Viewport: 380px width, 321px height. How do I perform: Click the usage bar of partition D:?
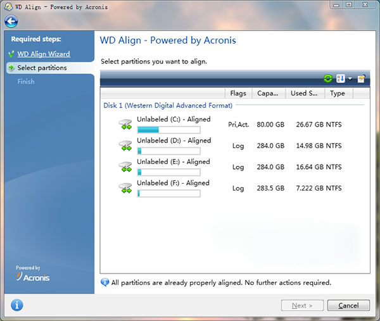pos(168,151)
